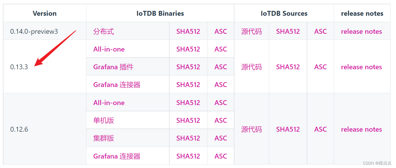This screenshot has height=168, width=396.
Task: Open release notes for version 0.14.0-preview3
Action: point(361,31)
